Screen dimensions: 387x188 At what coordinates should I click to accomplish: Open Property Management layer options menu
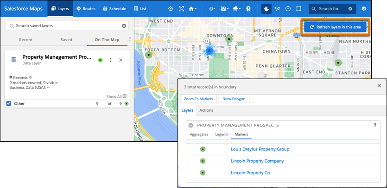(111, 60)
